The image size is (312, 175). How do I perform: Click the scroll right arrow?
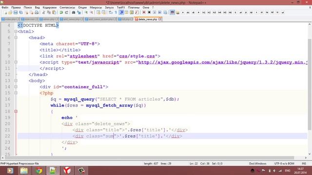click(306, 157)
